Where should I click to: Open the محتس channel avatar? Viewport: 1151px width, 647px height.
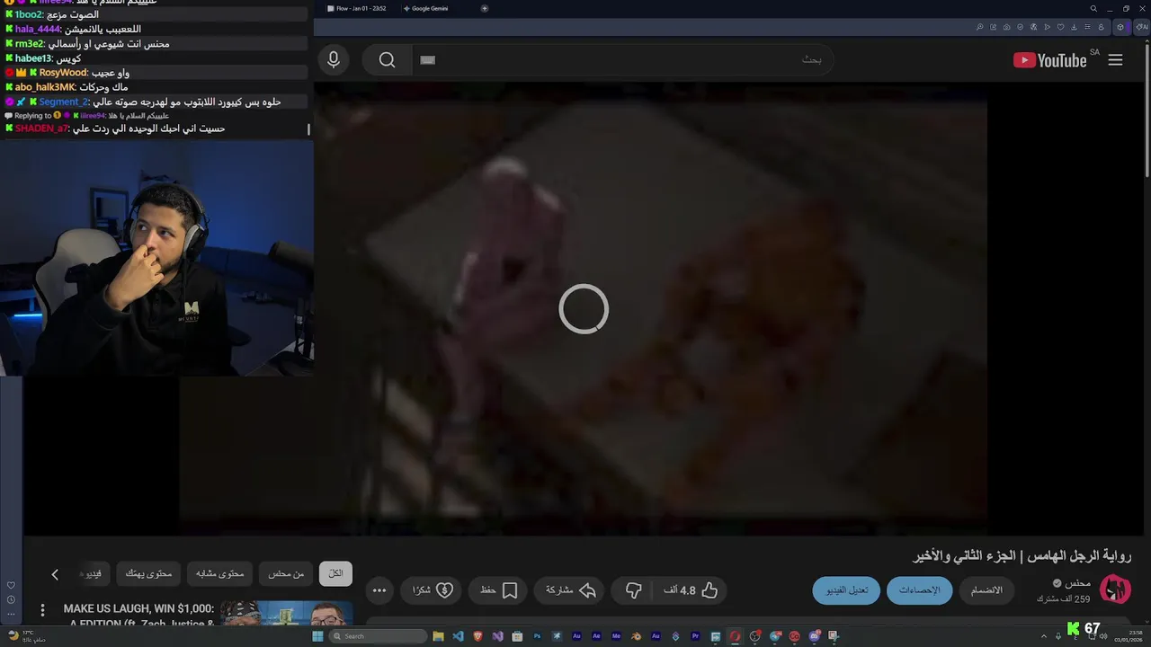(x=1115, y=590)
